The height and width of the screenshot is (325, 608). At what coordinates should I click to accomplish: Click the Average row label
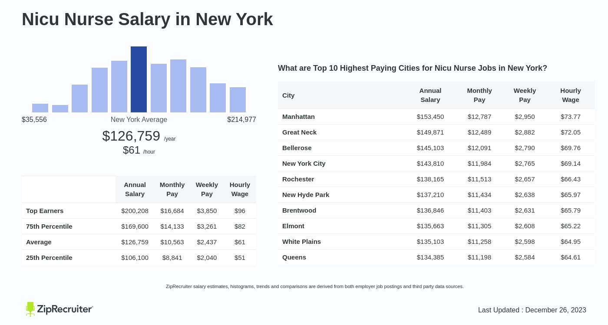(39, 242)
